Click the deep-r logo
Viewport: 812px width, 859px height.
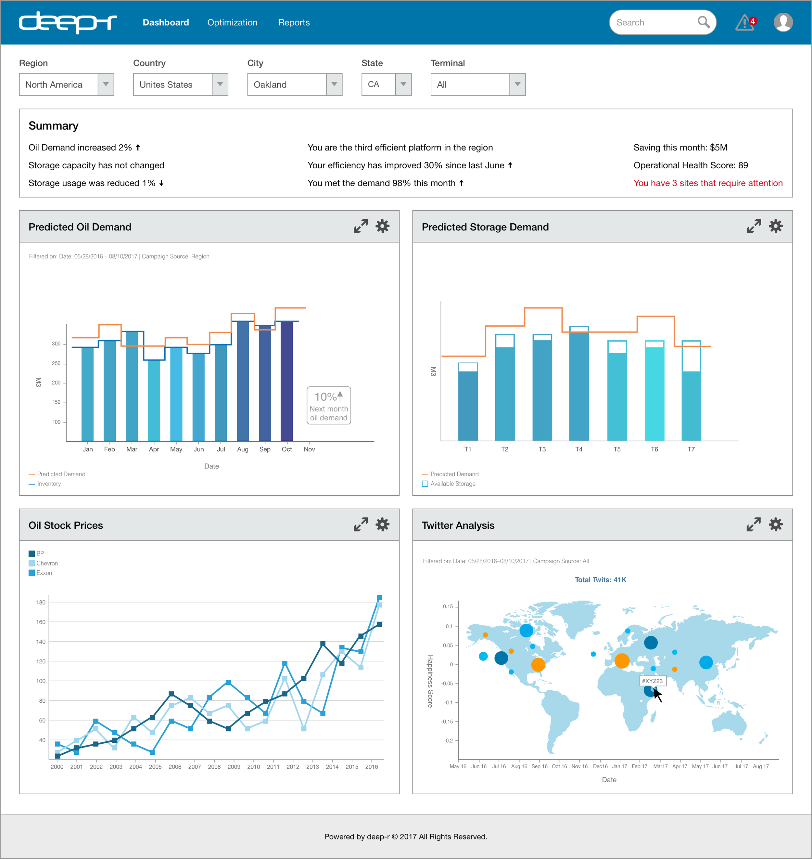pos(68,22)
